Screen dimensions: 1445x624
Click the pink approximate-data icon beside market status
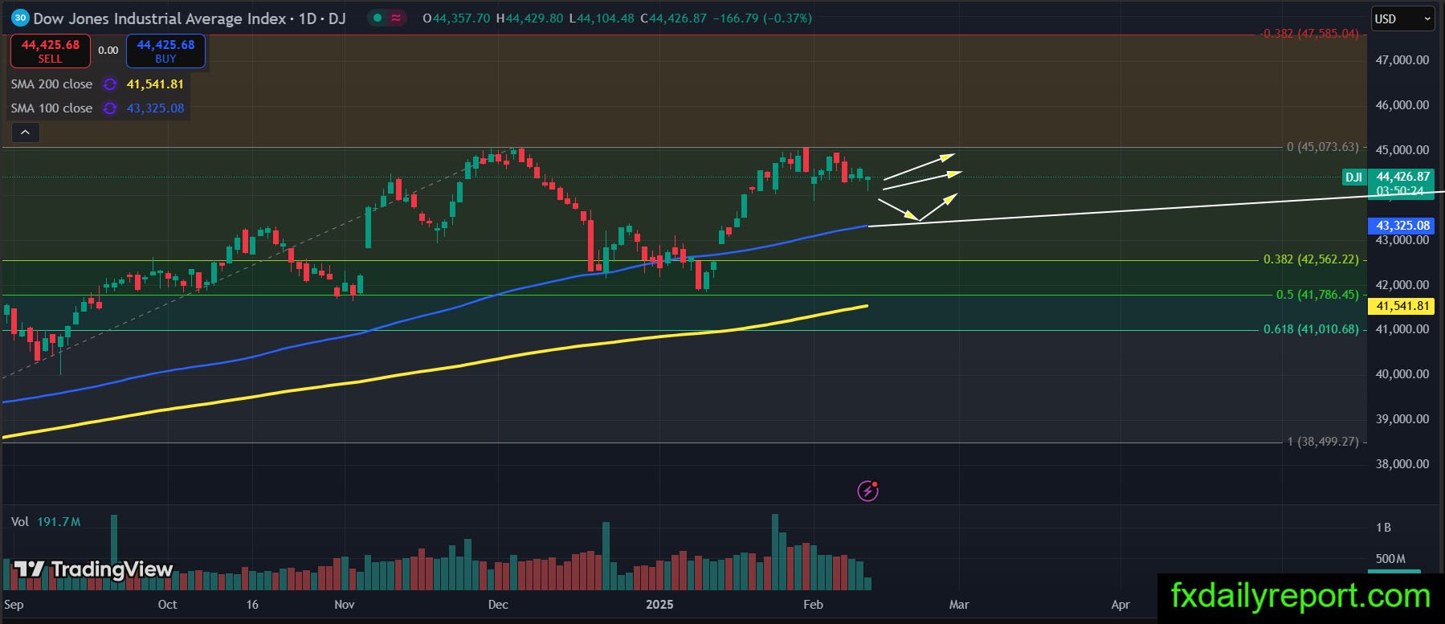[396, 18]
